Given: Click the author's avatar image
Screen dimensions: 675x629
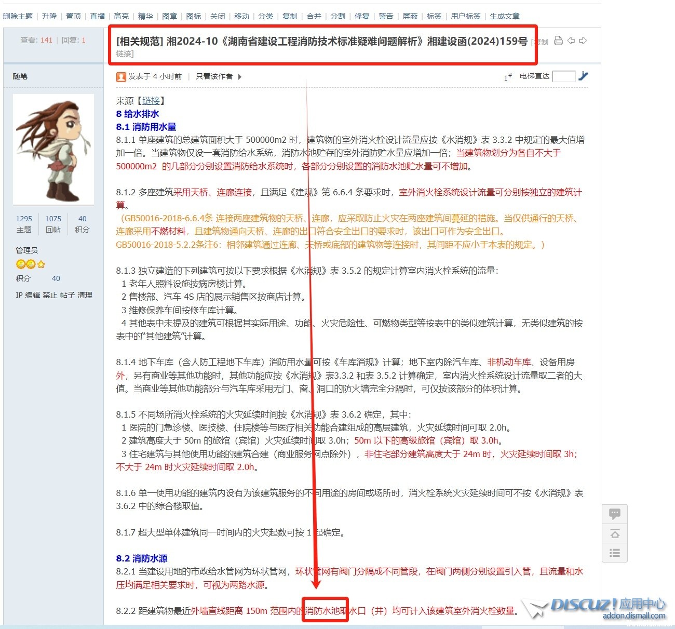Looking at the screenshot, I should (x=53, y=149).
